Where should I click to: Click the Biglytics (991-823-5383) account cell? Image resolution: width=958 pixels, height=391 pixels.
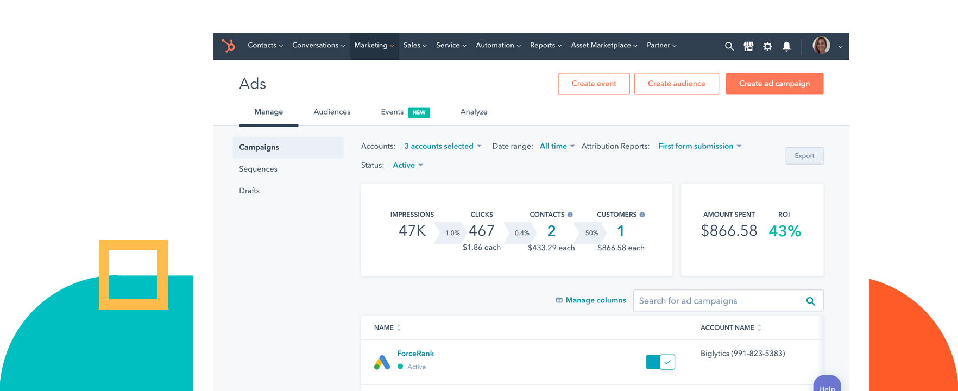coord(742,354)
